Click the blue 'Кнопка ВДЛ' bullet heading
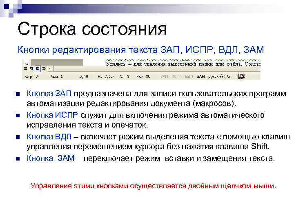294x220 pixels. pyautogui.click(x=49, y=136)
